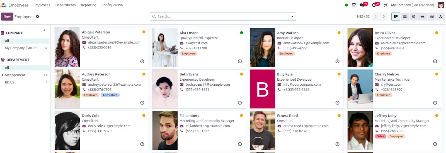Select the kanban view toggle
This screenshot has width=446, height=153.
click(x=396, y=17)
